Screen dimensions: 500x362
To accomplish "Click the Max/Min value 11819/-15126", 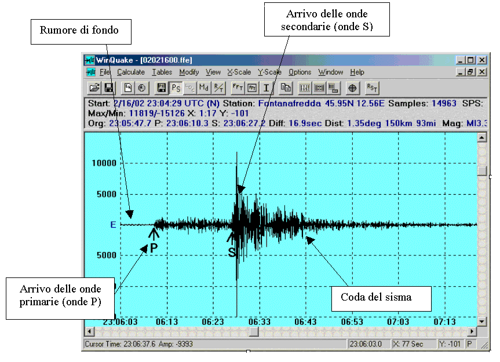I will click(x=156, y=113).
